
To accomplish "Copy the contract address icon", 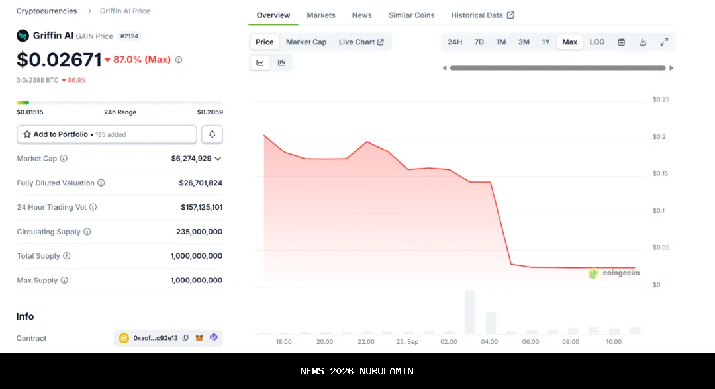I will coord(185,338).
